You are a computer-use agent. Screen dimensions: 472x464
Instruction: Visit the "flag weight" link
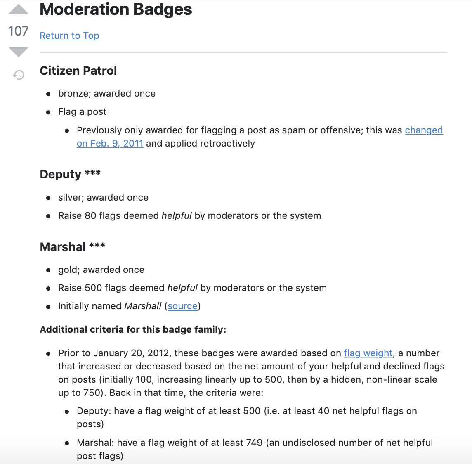pos(368,353)
